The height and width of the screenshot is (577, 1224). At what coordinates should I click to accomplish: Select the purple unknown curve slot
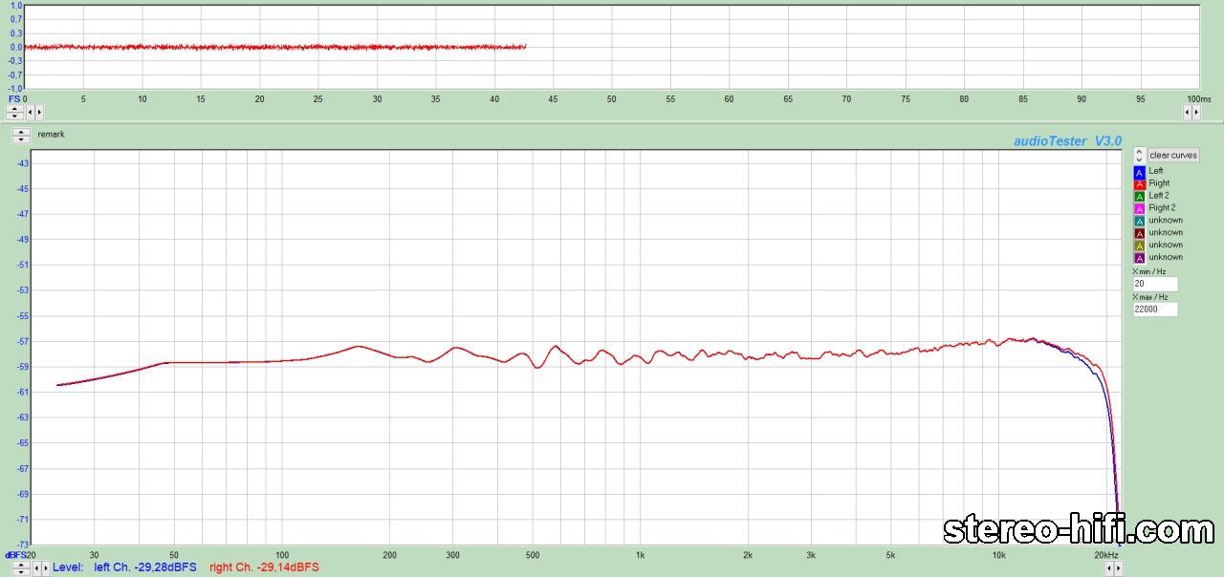point(1139,258)
